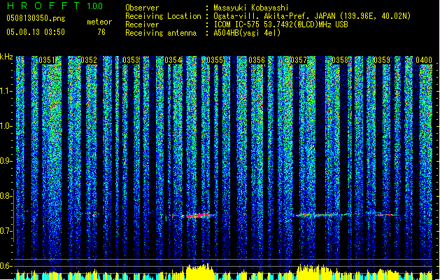Click the A504HB(yagi 4el) antenna text
Viewport: 440px width, 280px height.
coord(247,33)
